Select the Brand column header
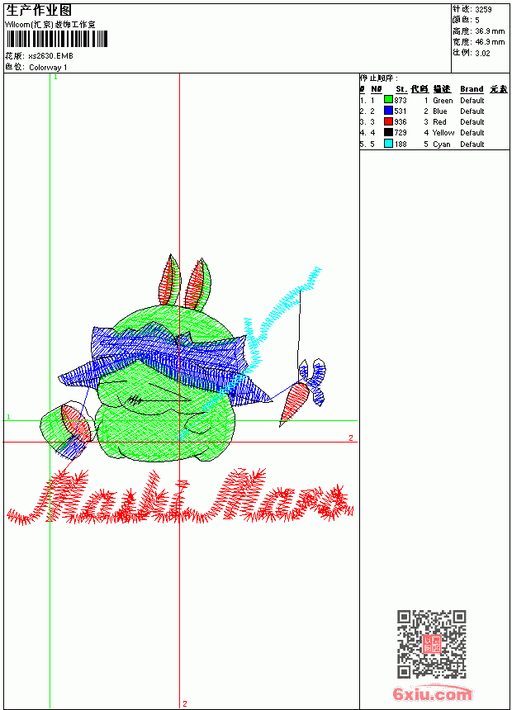 [472, 89]
